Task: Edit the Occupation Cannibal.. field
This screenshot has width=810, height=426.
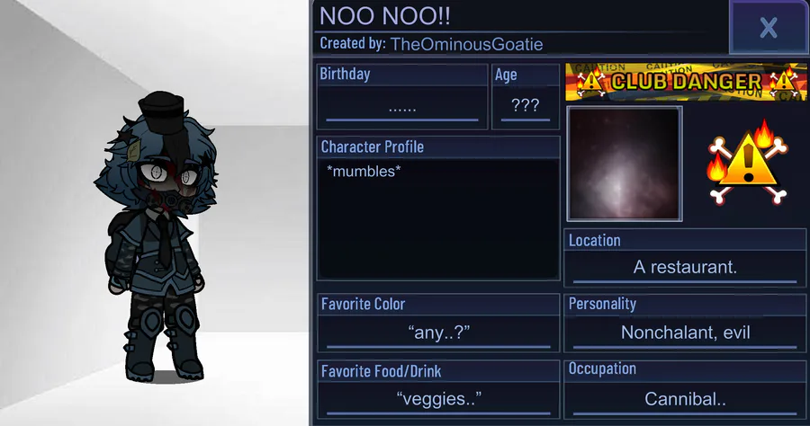Action: point(685,399)
